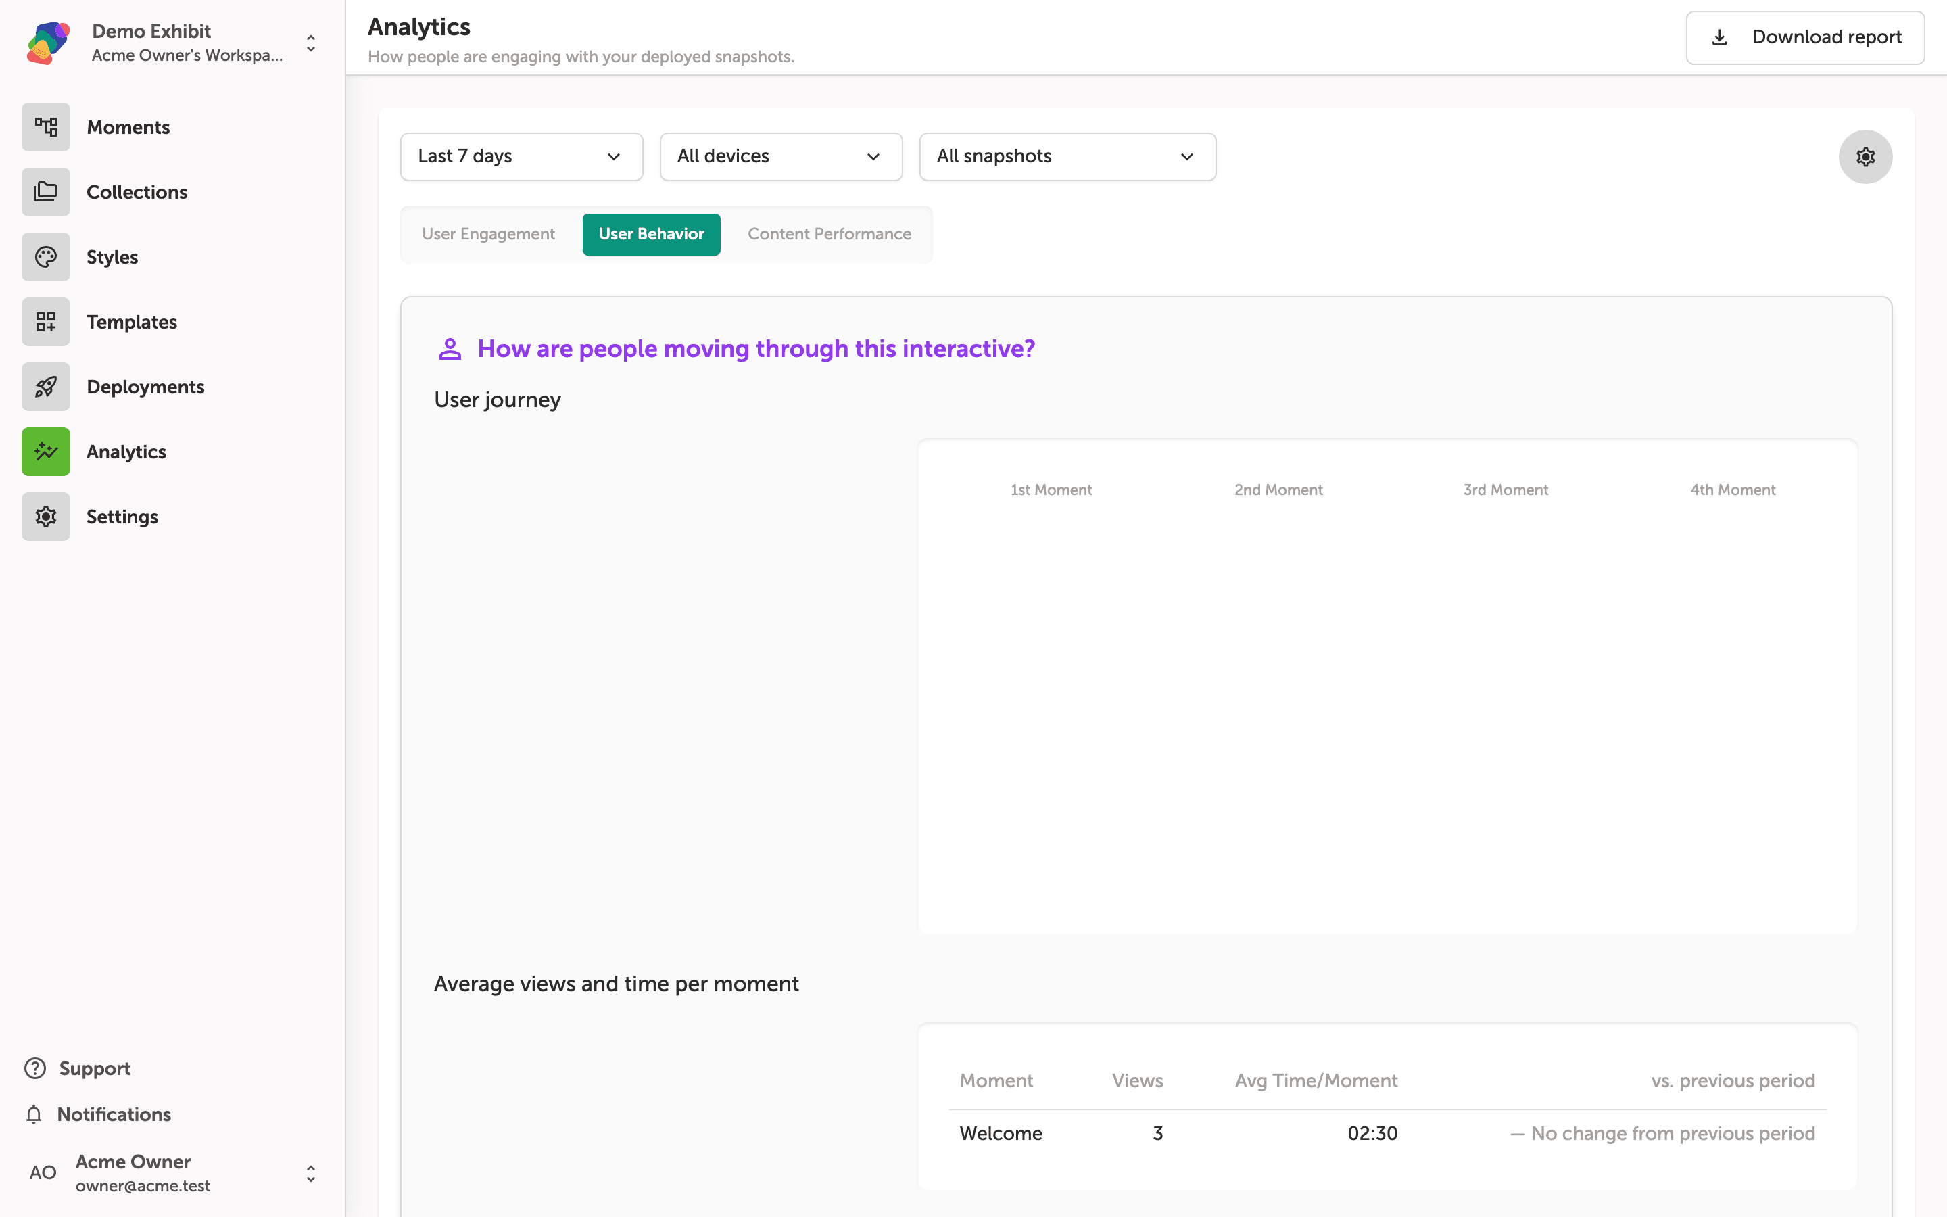This screenshot has height=1217, width=1947.
Task: Go to Settings in the sidebar
Action: coord(122,517)
